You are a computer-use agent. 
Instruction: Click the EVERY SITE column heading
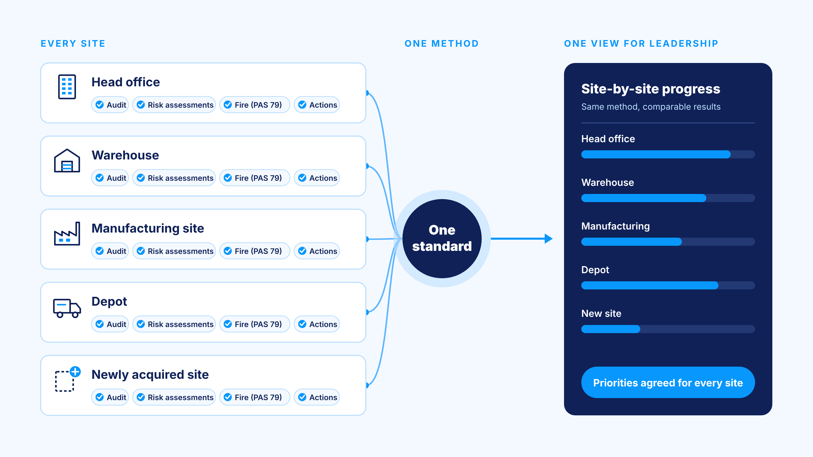[x=73, y=43]
